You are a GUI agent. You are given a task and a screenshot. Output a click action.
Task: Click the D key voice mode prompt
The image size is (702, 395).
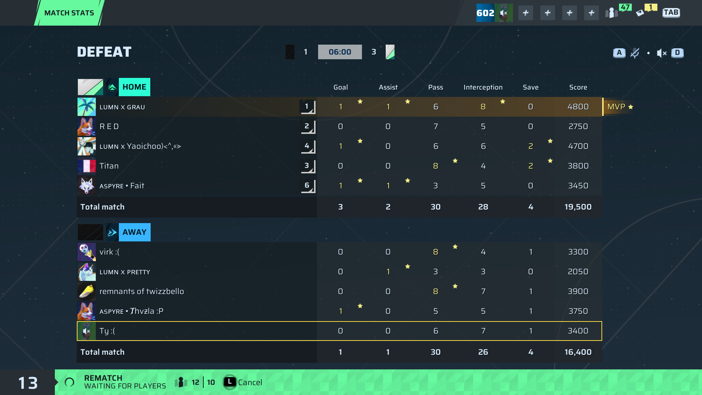678,53
